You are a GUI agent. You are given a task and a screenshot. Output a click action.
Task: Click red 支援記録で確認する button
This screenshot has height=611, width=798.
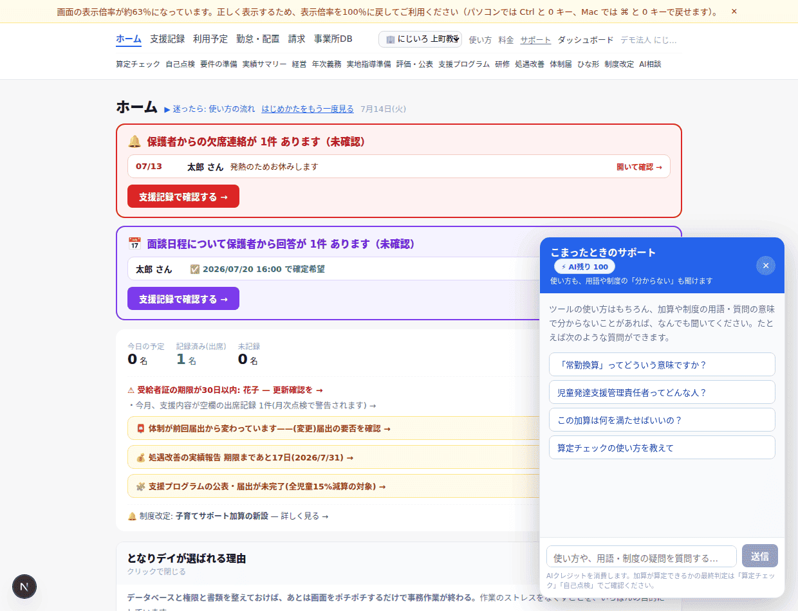point(183,197)
